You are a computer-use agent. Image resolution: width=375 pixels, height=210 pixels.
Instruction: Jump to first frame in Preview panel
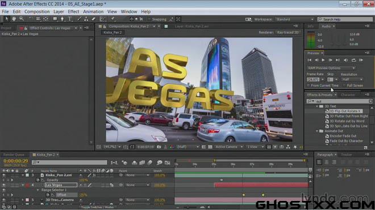click(310, 60)
